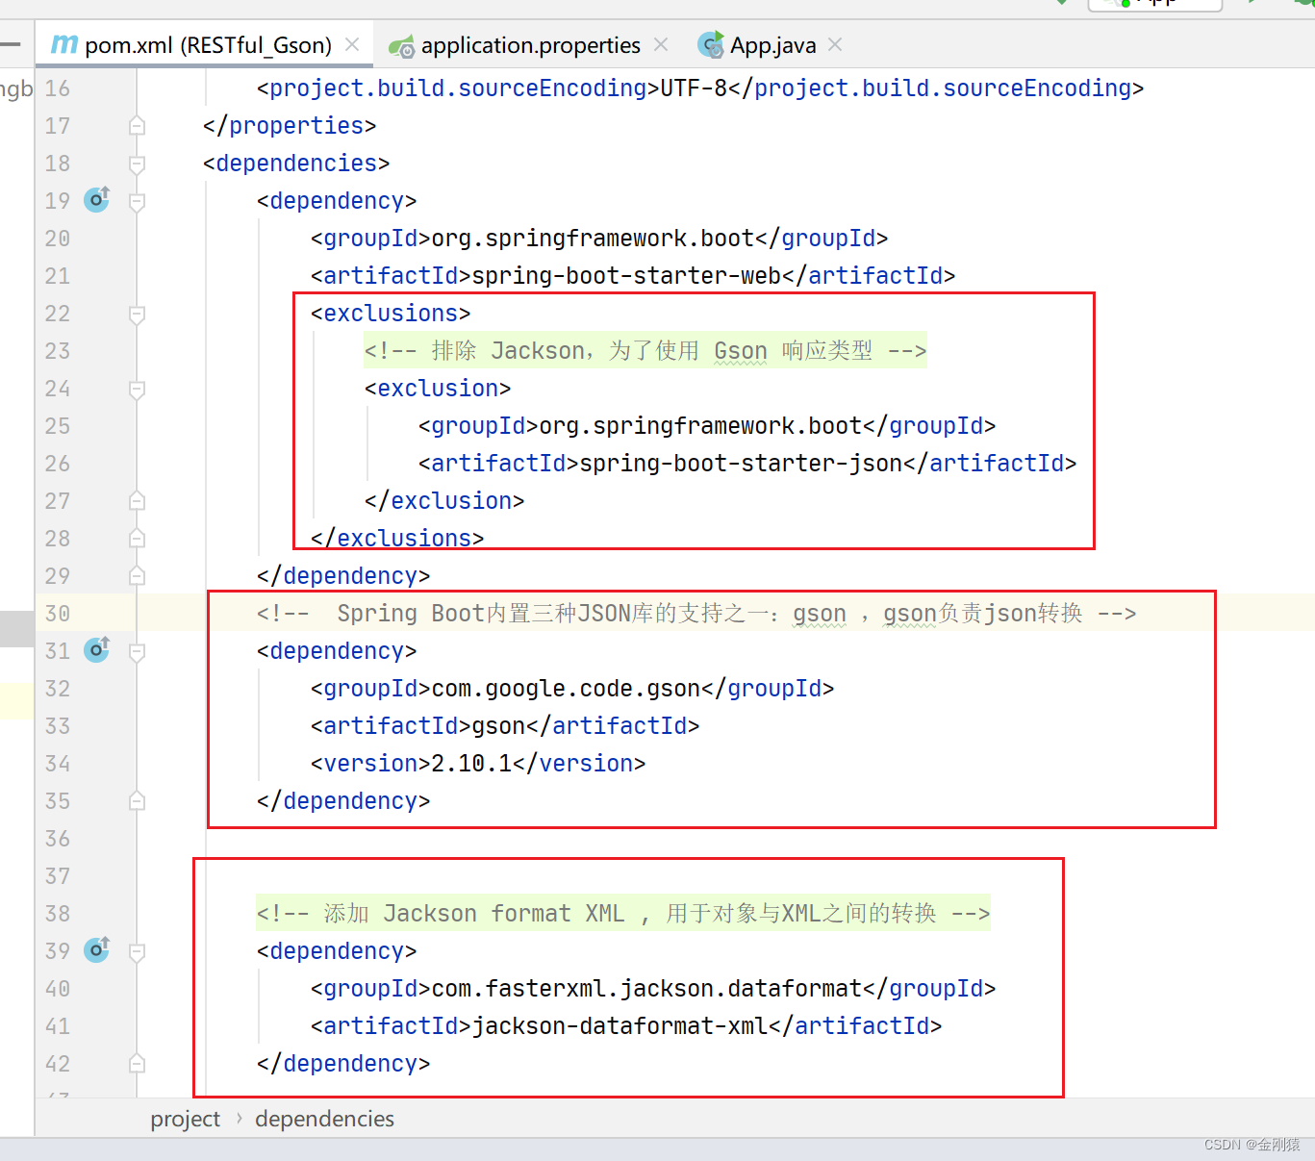This screenshot has width=1315, height=1161.
Task: Click 'spring-boot-starter-web' artifactId text
Action: pos(626,276)
